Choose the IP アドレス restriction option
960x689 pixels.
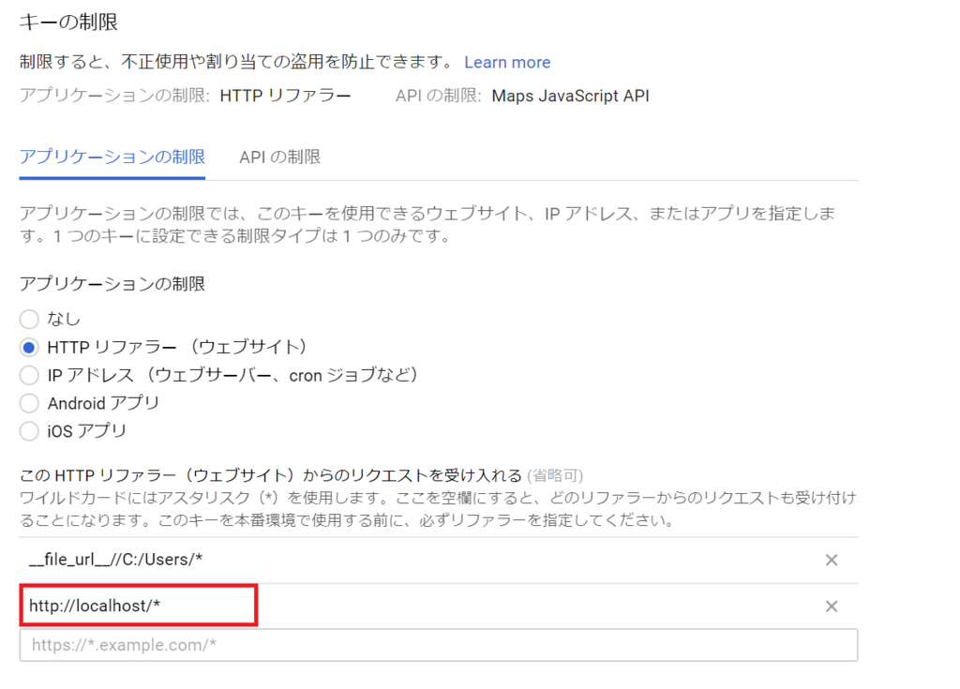click(x=29, y=375)
